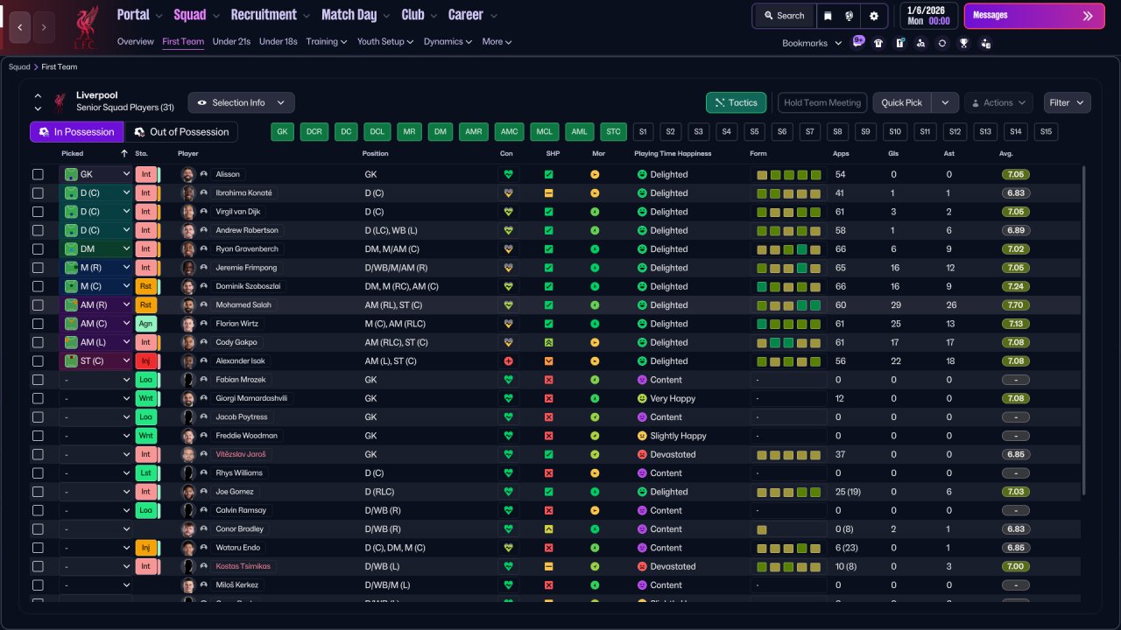Click the bookmark icon beside Search
Viewport: 1121px width, 630px height.
tap(828, 16)
